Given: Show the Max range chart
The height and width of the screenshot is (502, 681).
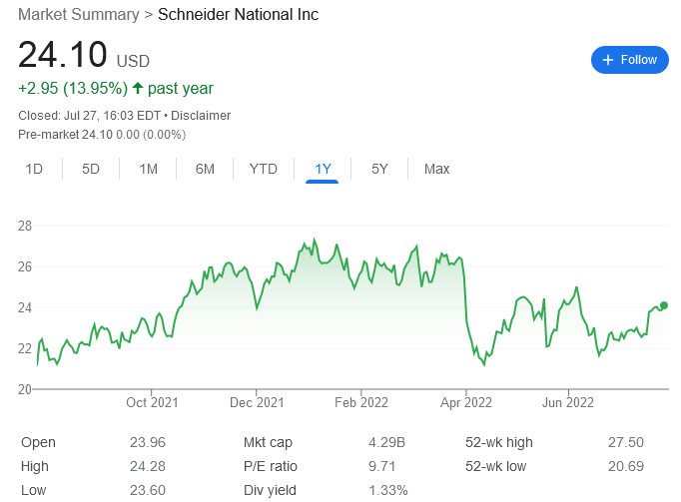Looking at the screenshot, I should [436, 169].
